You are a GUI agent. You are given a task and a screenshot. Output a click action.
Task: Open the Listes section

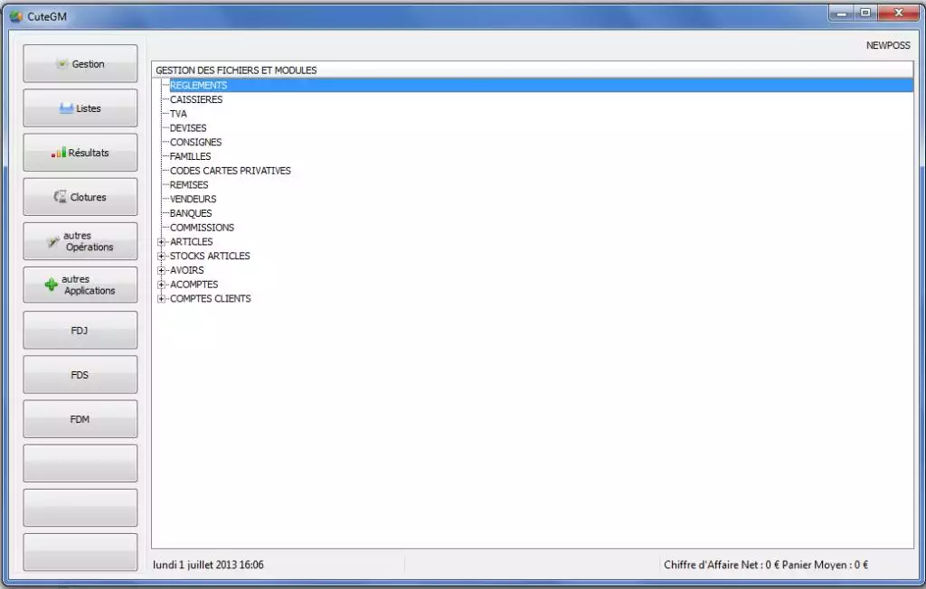tap(80, 108)
